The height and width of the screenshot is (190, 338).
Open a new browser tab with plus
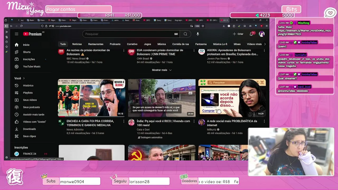pyautogui.click(x=237, y=20)
